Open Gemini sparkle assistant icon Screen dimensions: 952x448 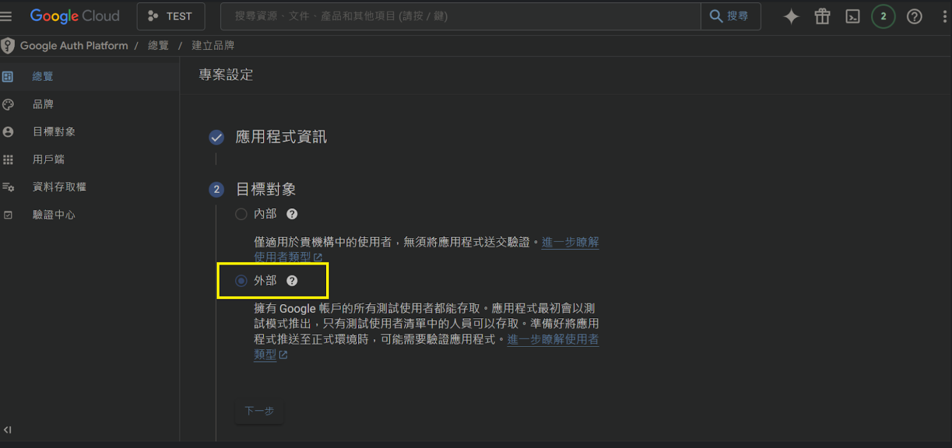tap(791, 17)
